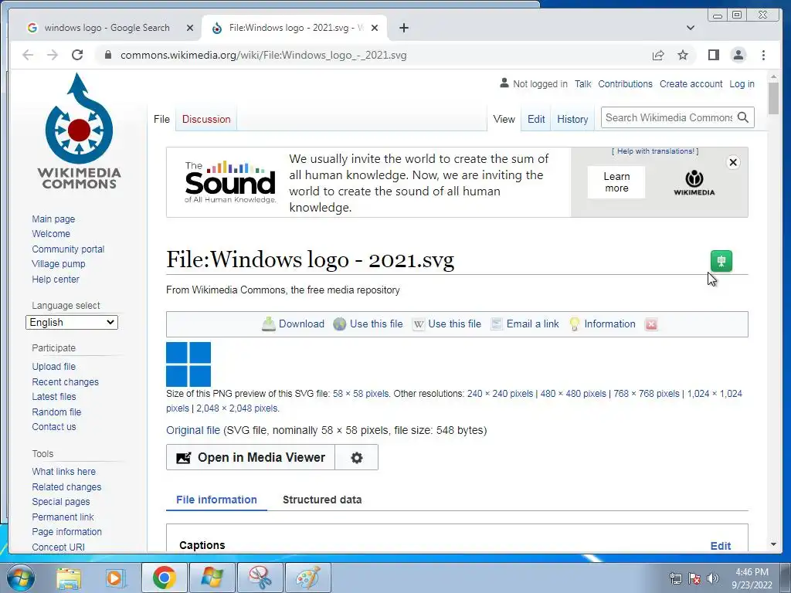
Task: Switch to the windows logo Google Search tab
Action: (107, 28)
